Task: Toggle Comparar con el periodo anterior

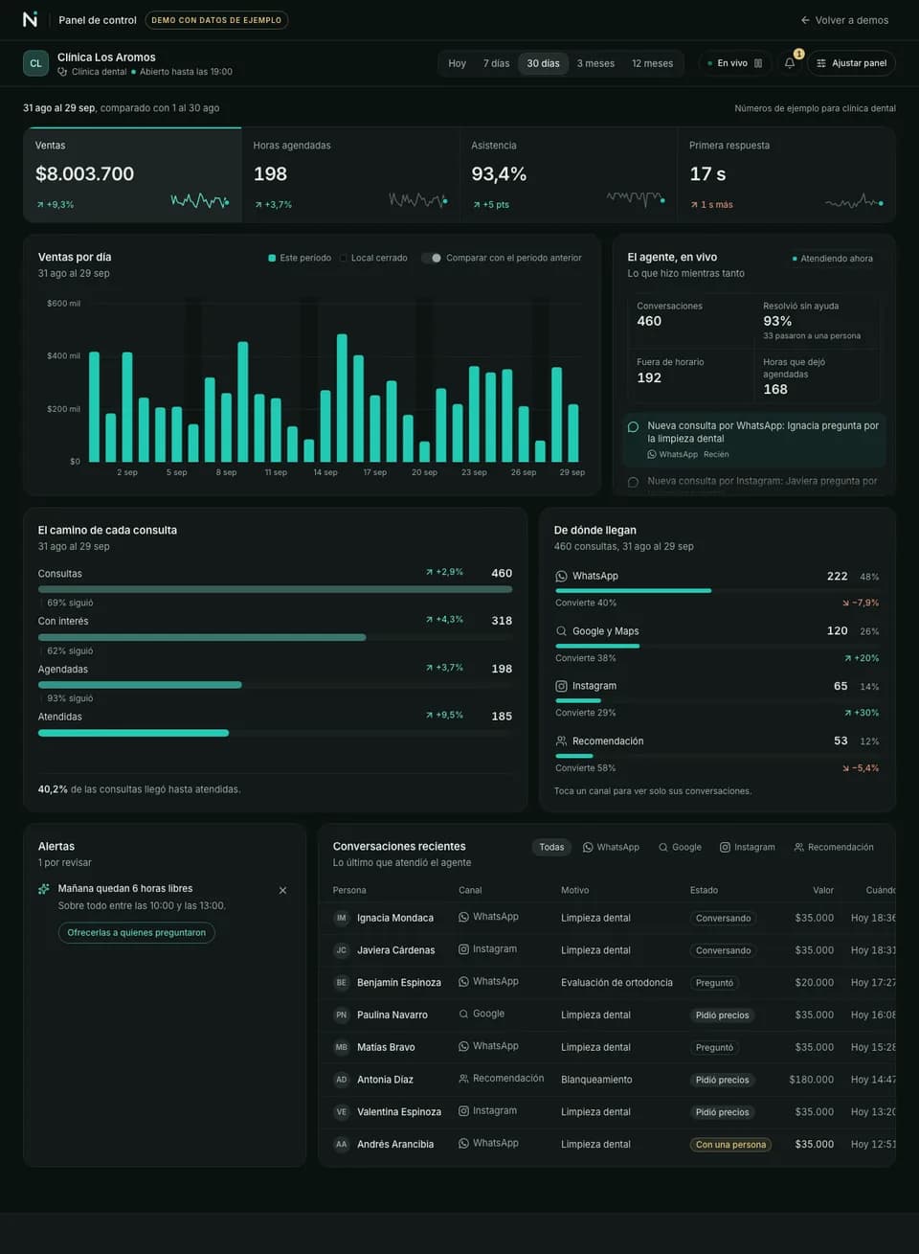Action: (x=431, y=258)
